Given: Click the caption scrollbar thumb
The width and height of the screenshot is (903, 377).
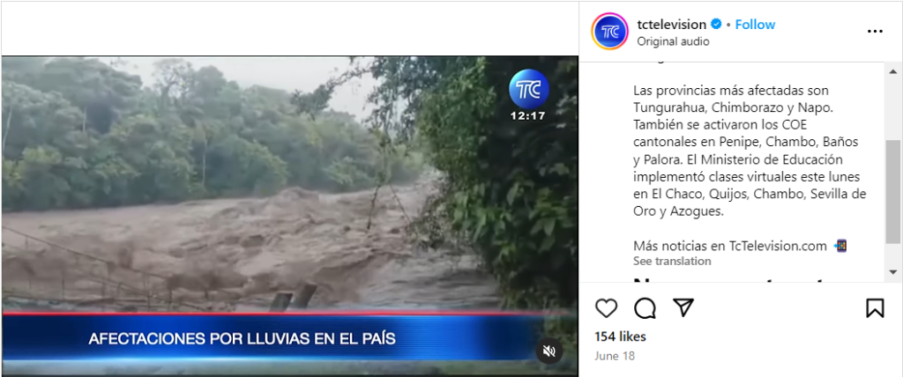Looking at the screenshot, I should pos(892,192).
